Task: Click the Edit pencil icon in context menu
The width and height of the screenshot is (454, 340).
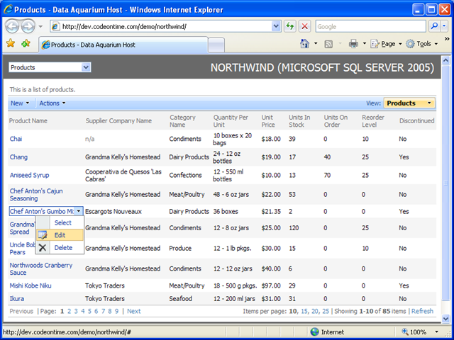Action: pyautogui.click(x=43, y=235)
